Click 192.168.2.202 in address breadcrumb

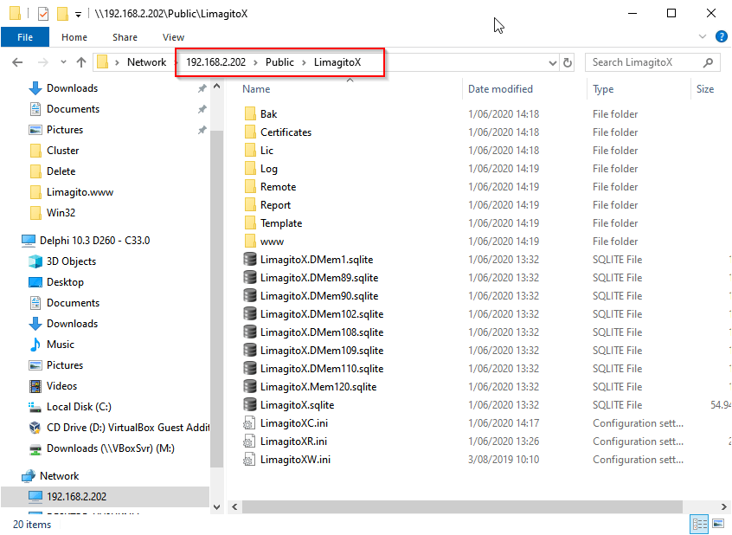coord(215,62)
